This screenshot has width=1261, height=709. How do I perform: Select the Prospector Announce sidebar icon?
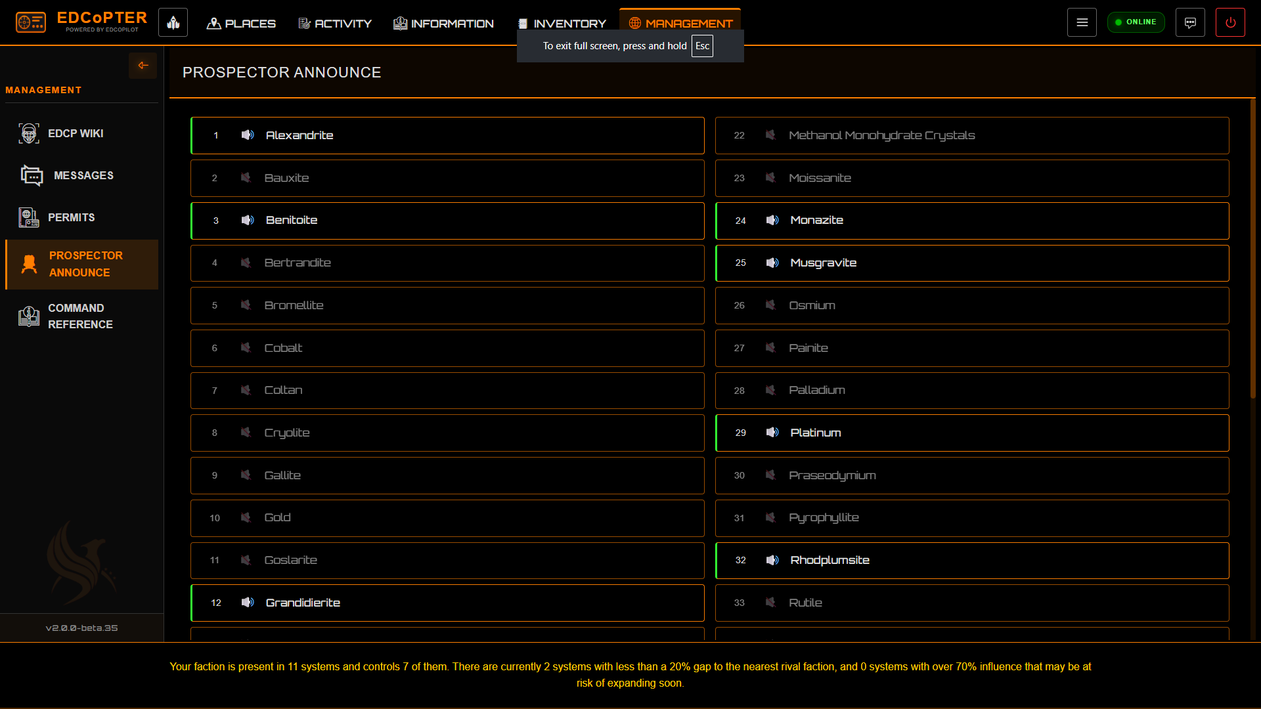(x=29, y=263)
